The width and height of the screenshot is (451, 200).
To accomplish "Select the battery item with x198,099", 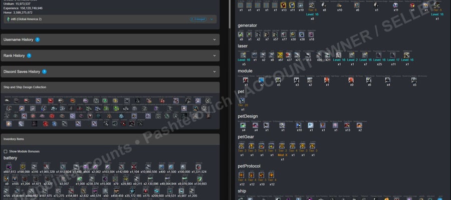I will [23, 167].
